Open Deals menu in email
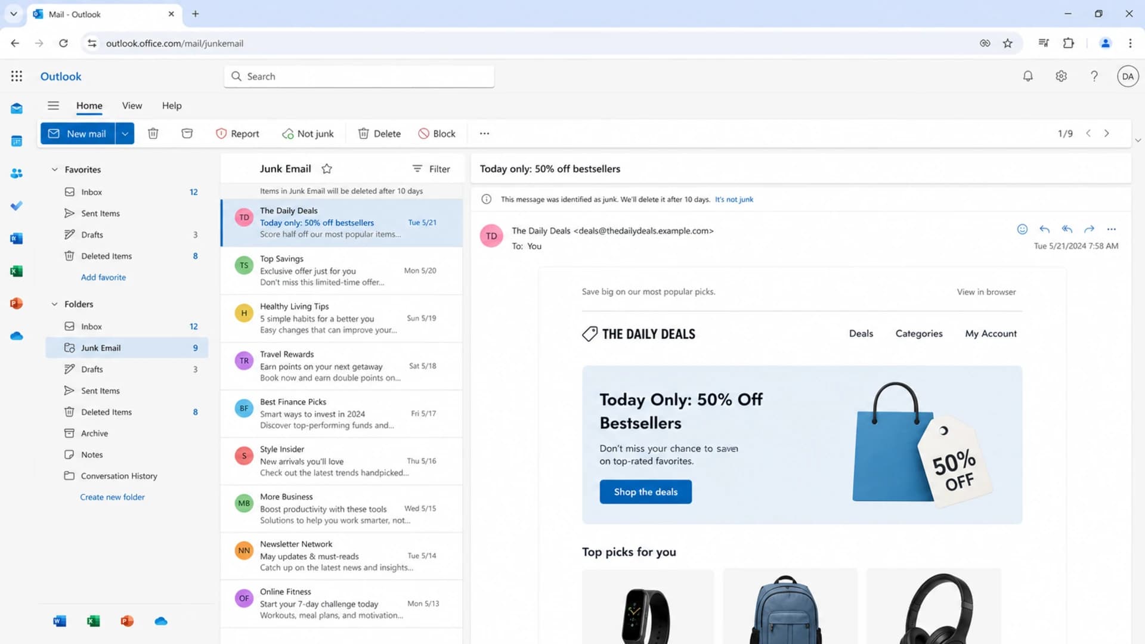 tap(861, 333)
